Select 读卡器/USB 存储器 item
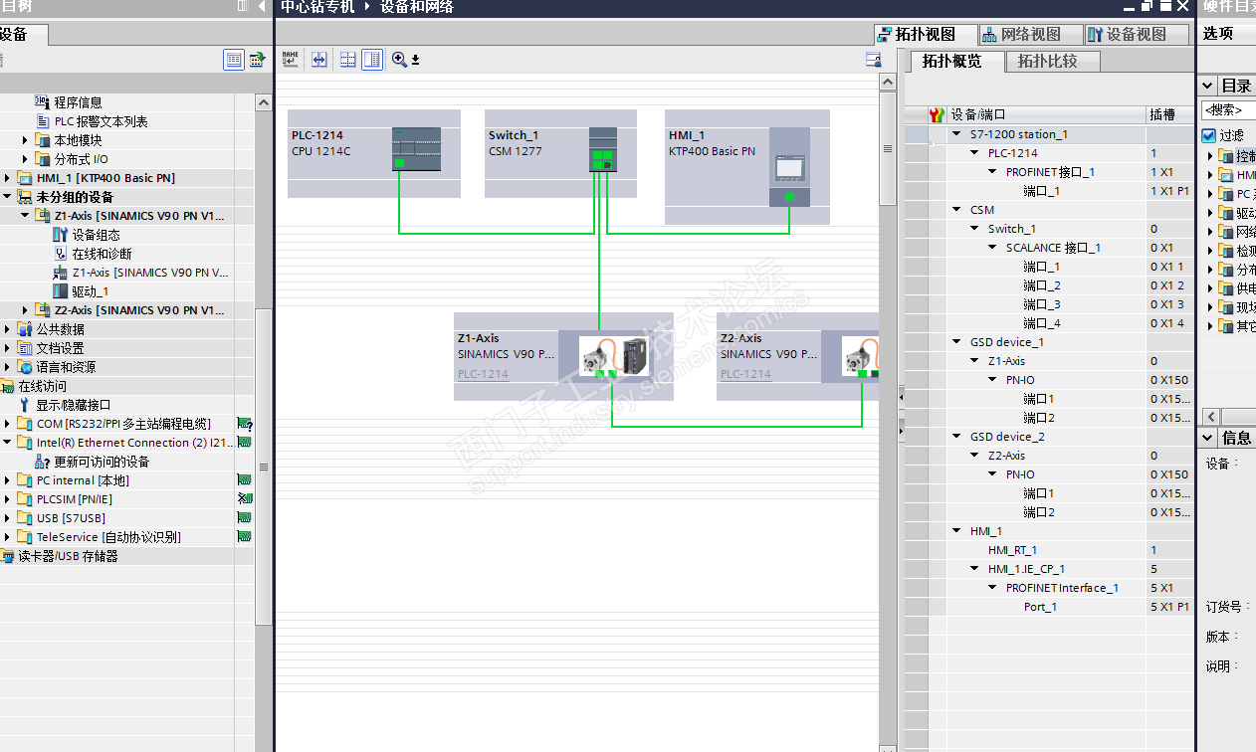 (x=68, y=556)
